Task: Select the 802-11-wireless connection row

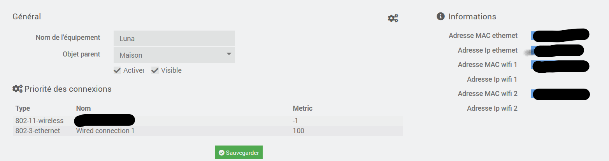Action: pyautogui.click(x=208, y=121)
